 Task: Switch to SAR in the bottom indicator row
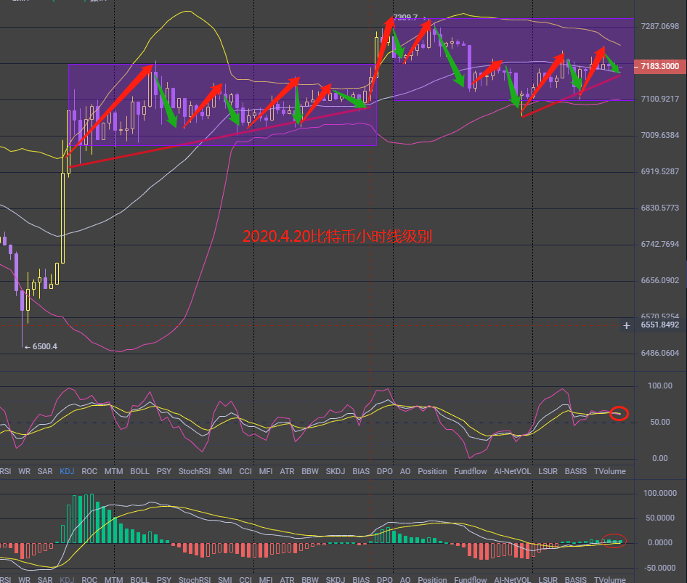tap(45, 579)
